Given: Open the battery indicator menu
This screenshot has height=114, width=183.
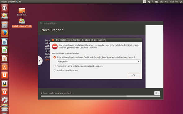Looking at the screenshot, I should tap(162, 2).
